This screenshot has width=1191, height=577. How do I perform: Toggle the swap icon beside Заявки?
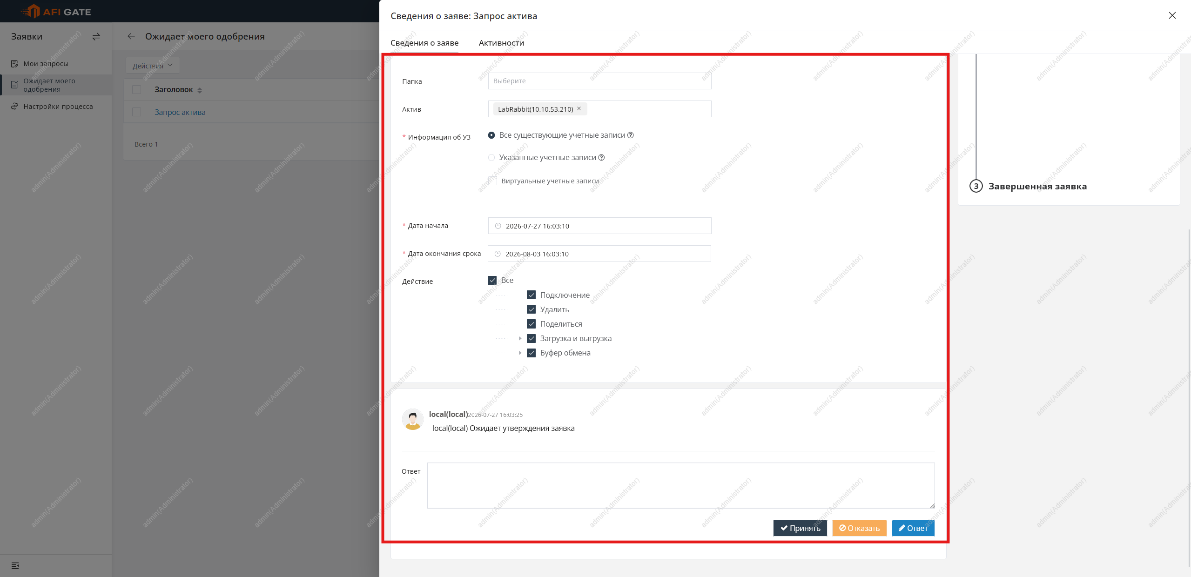point(96,36)
